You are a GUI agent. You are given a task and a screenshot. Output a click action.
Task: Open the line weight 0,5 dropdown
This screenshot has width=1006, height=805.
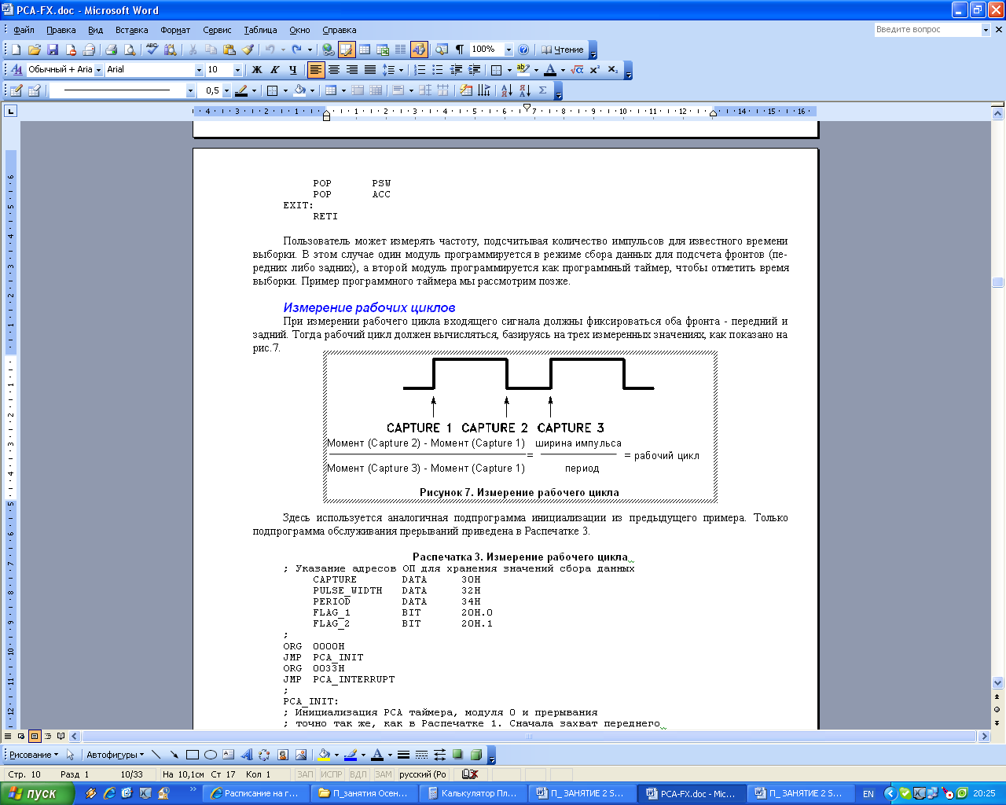(x=226, y=90)
